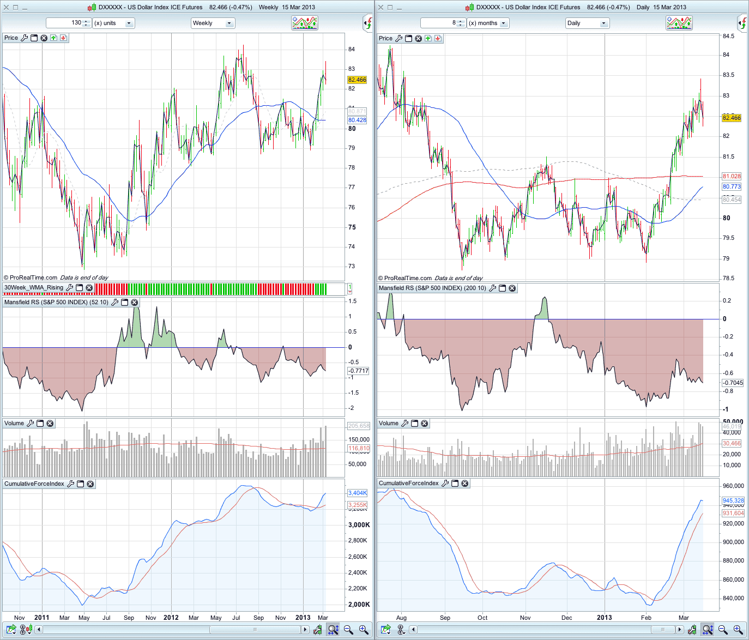Close the daily Volume panel
The width and height of the screenshot is (749, 640).
point(425,424)
